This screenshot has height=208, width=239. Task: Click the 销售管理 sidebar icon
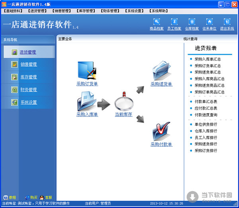coord(14,64)
